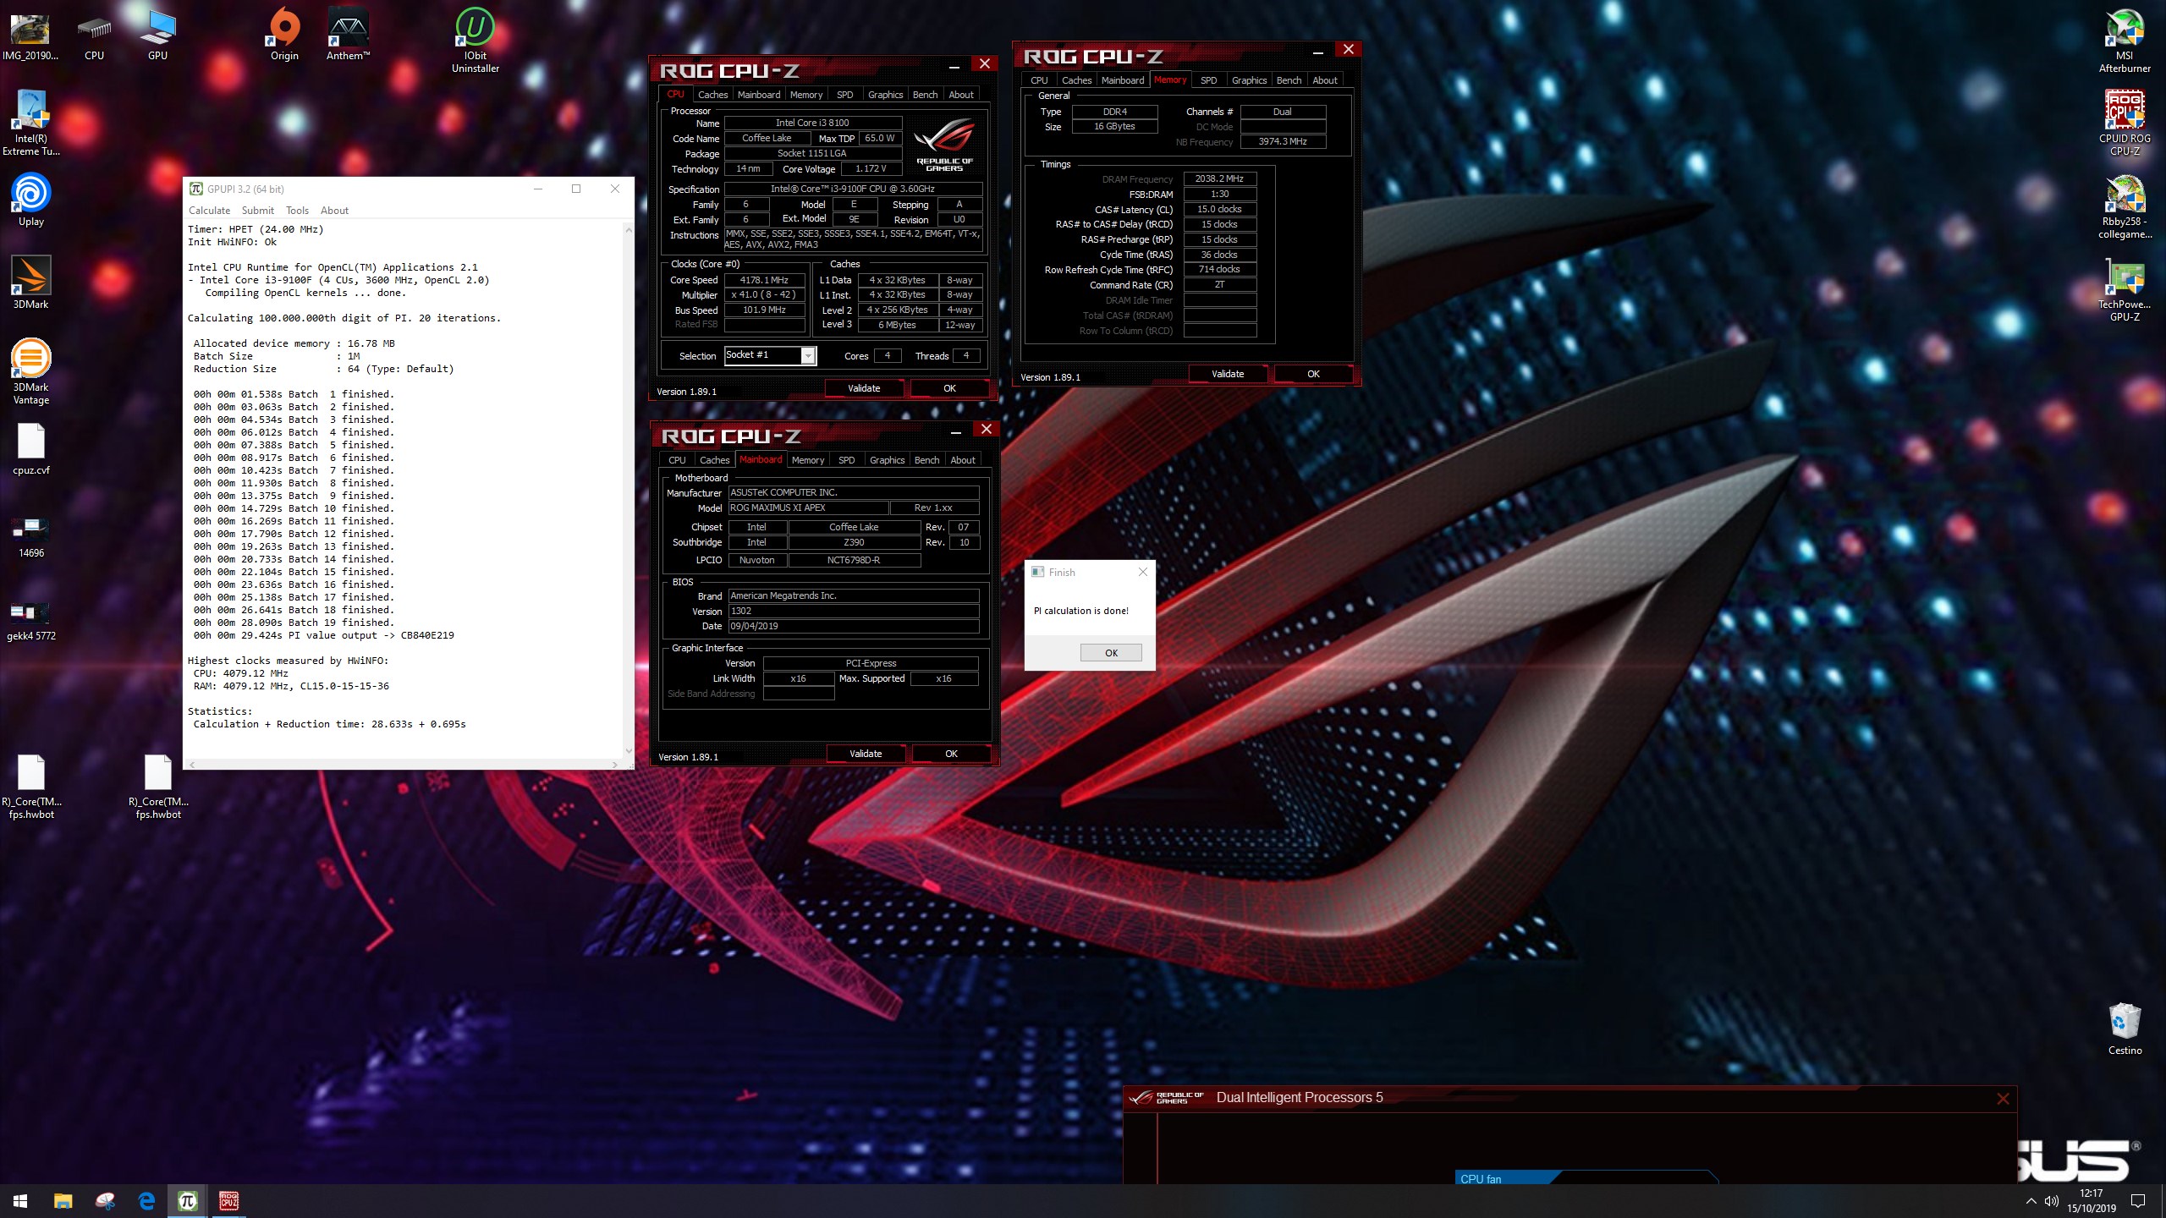2166x1218 pixels.
Task: Select left R_Core fps.hwbot file
Action: coord(31,787)
